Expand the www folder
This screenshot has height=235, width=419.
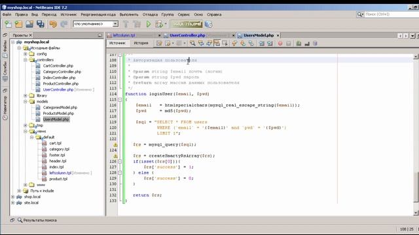[x=26, y=185]
